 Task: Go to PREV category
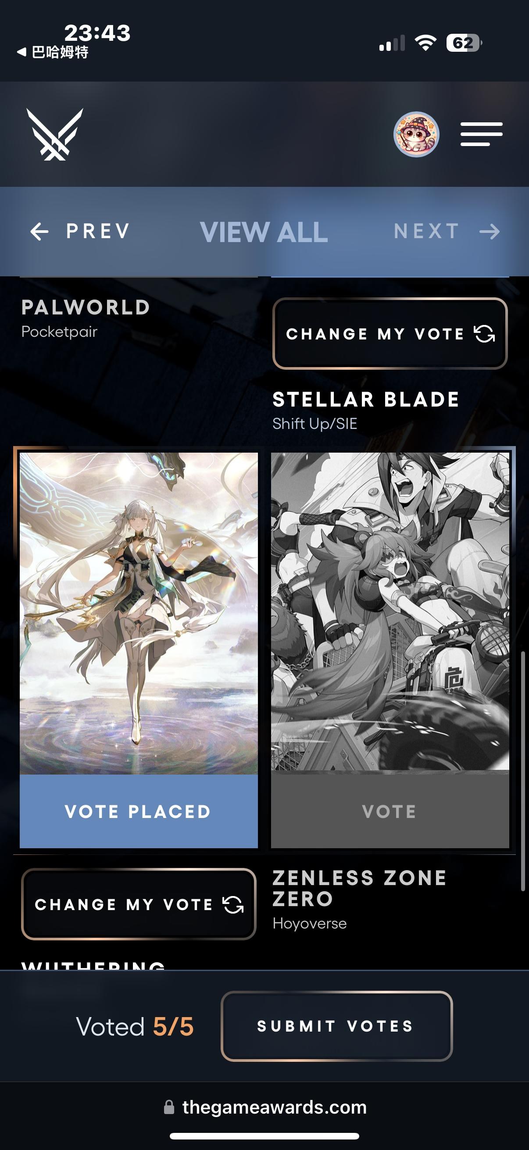click(80, 231)
